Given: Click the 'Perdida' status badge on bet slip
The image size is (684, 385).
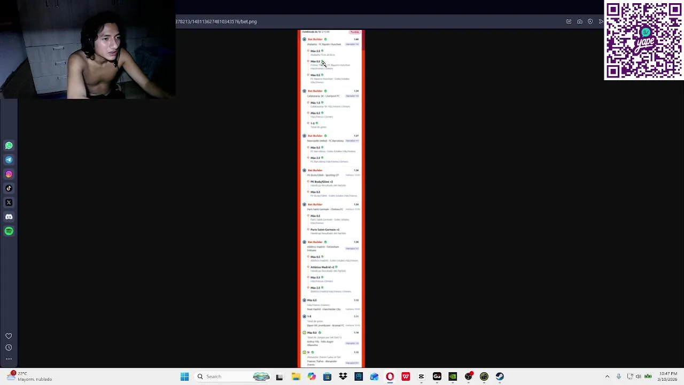Looking at the screenshot, I should (355, 32).
